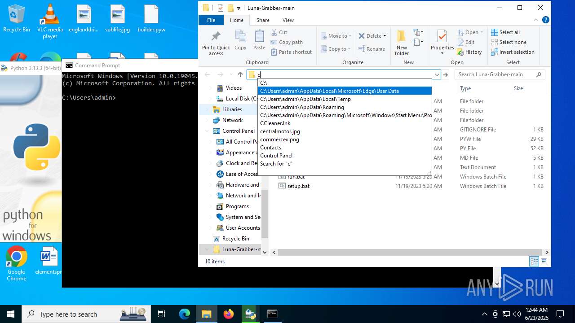Open VLC media player desktop icon

[50, 22]
